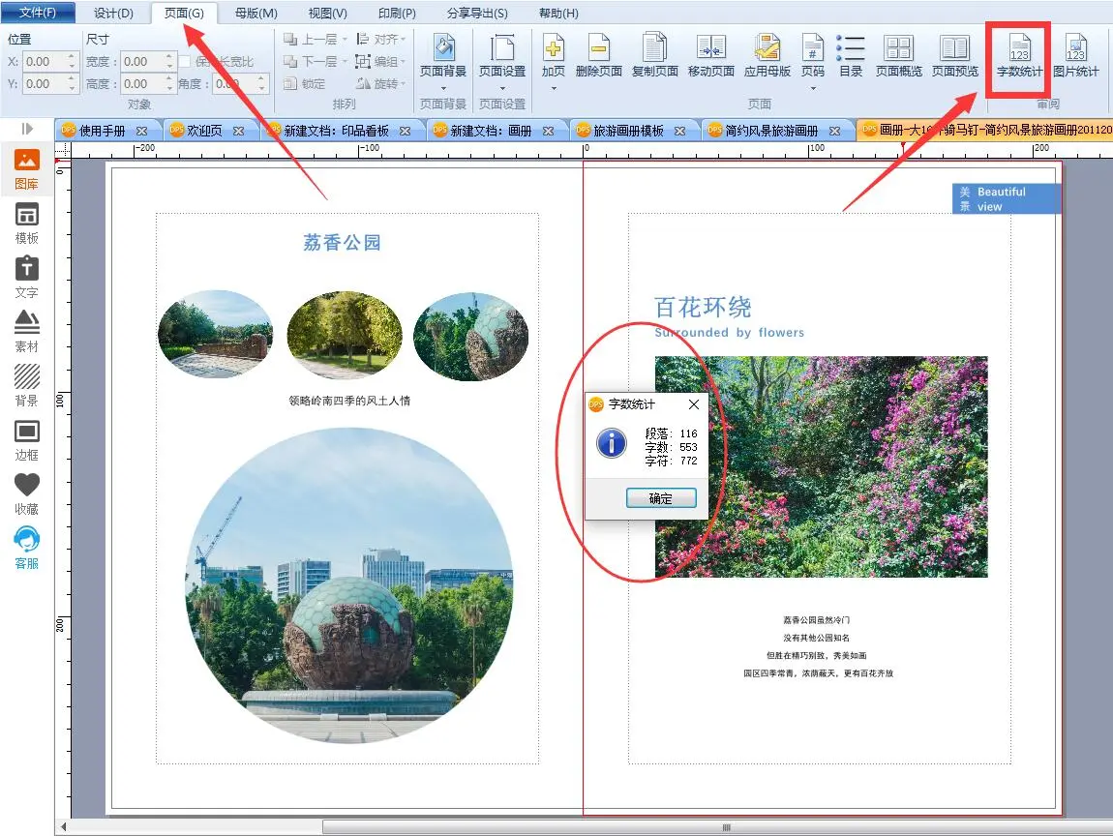
Task: Open the 视图(V) ribbon tab
Action: point(326,13)
